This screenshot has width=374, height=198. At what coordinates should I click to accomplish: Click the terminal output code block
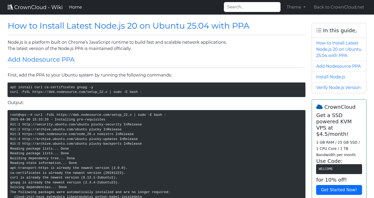coord(156,154)
